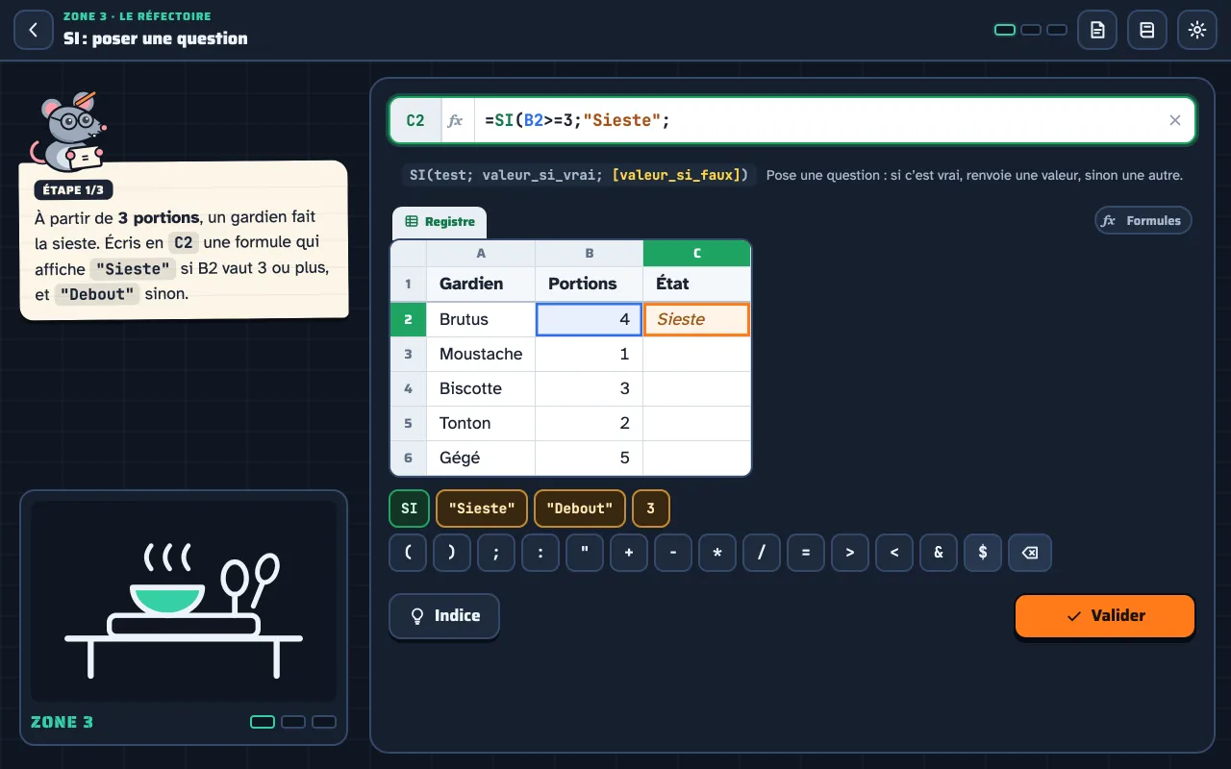Insert slash divide key
The width and height of the screenshot is (1231, 769).
click(x=762, y=553)
